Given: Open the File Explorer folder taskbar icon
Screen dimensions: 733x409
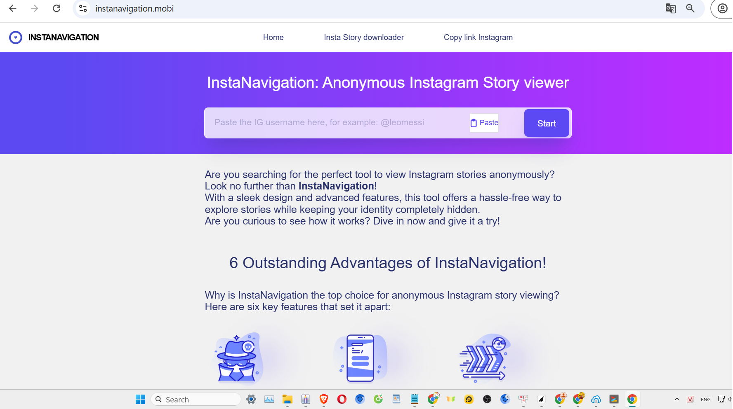Looking at the screenshot, I should [288, 399].
